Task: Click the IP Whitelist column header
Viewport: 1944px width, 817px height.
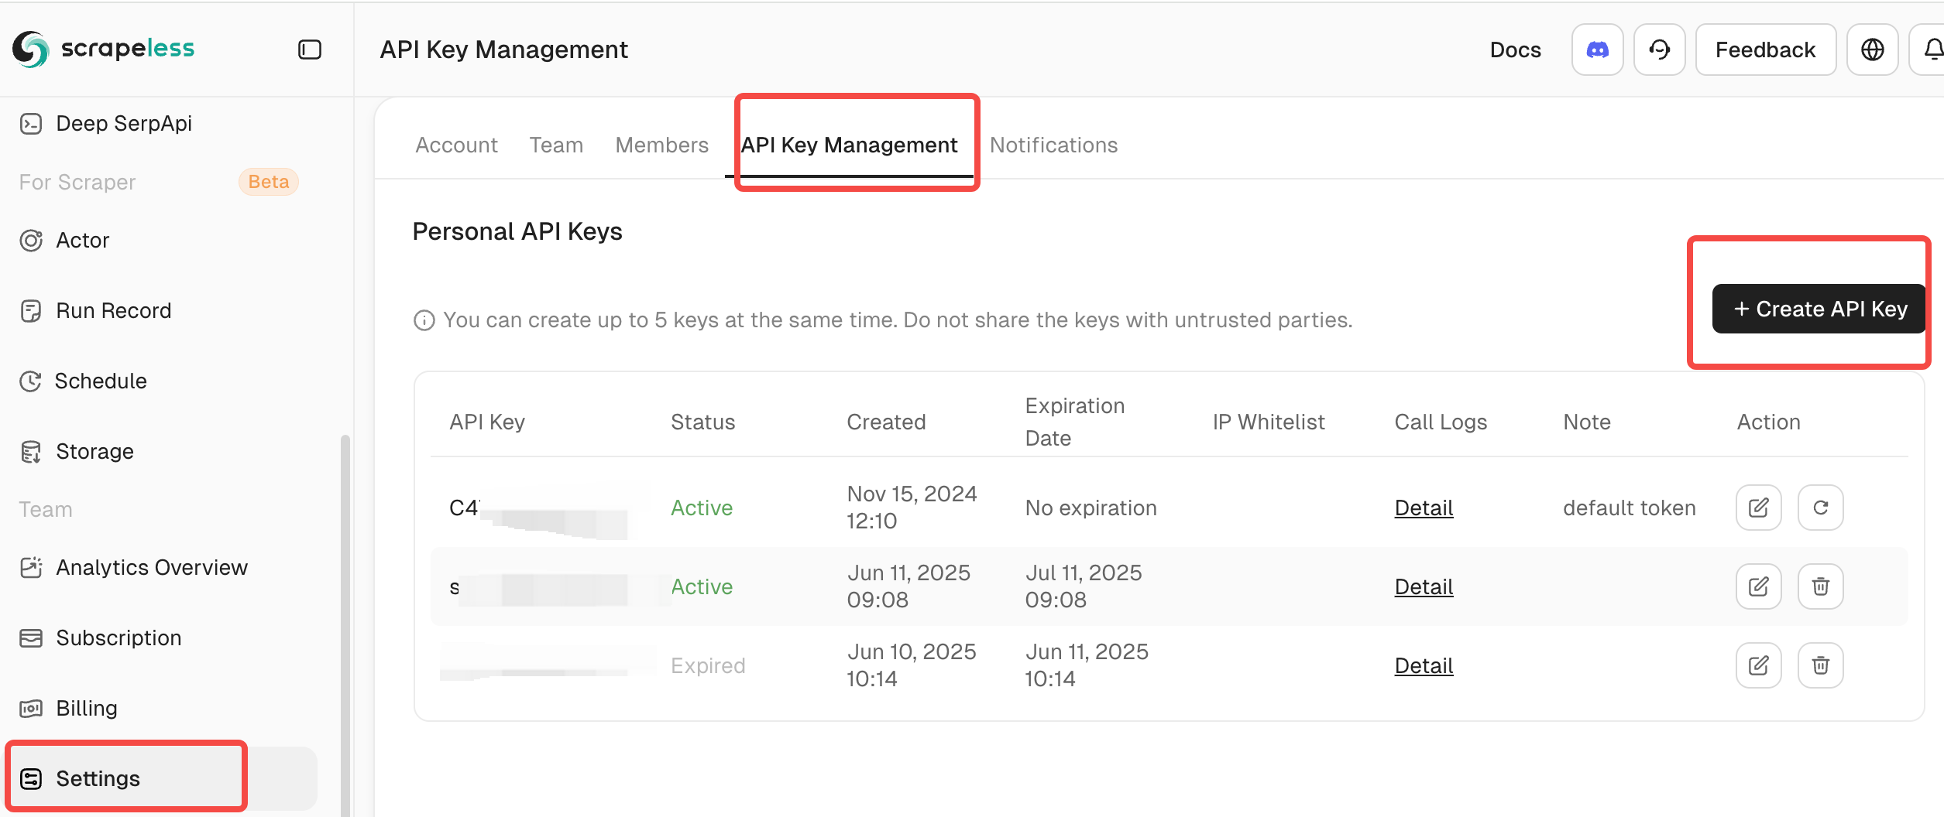Action: pos(1269,422)
